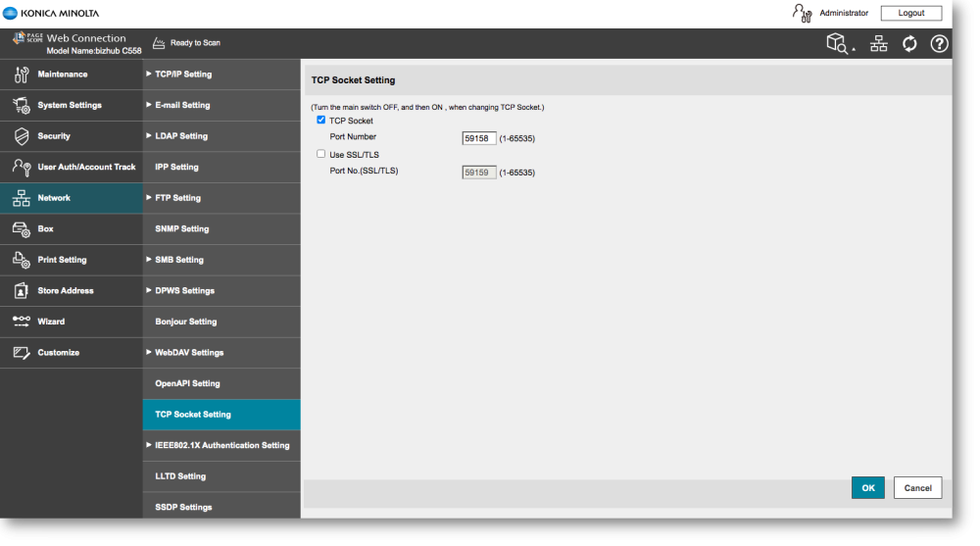The height and width of the screenshot is (546, 980).
Task: Click the Cancel button
Action: click(917, 488)
